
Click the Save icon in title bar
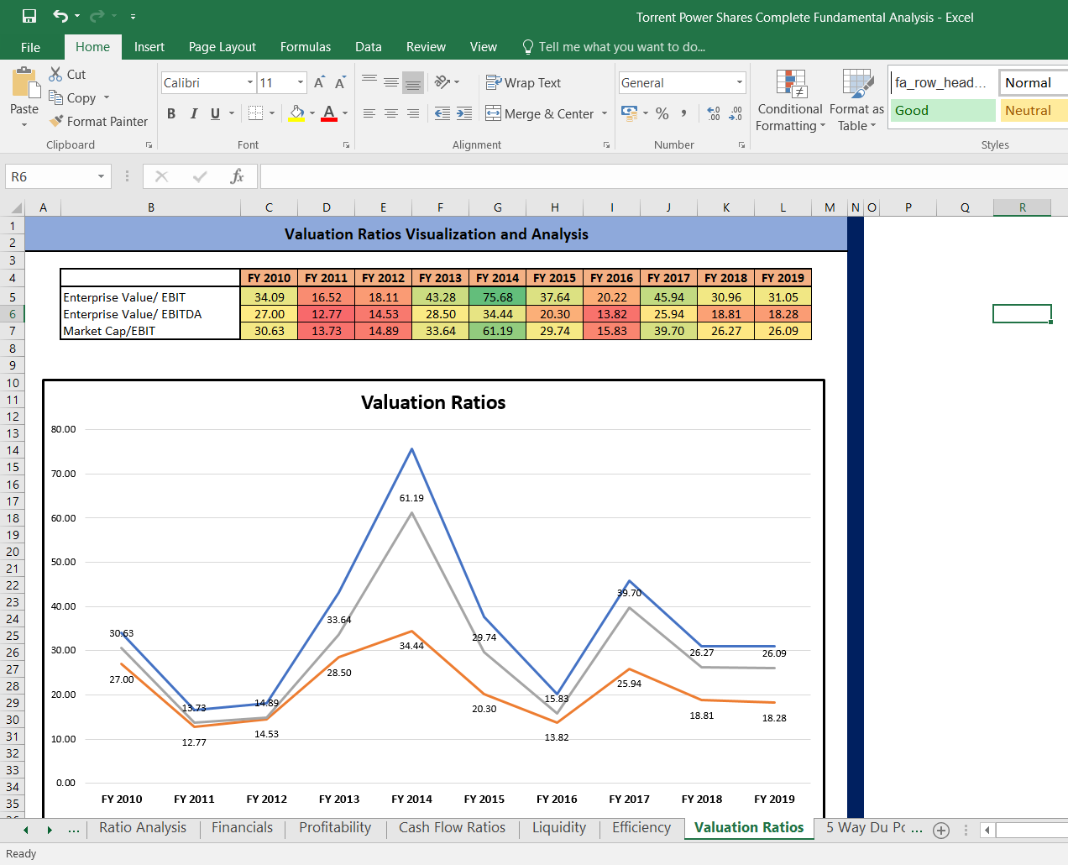pyautogui.click(x=29, y=16)
